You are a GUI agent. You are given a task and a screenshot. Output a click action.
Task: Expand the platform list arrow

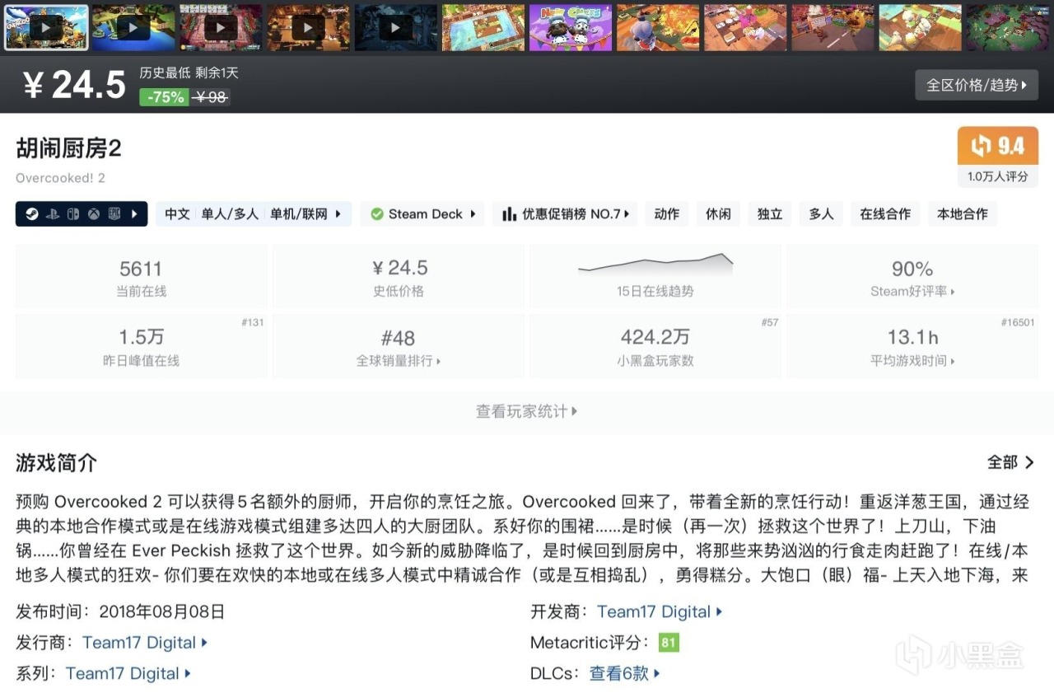point(135,214)
